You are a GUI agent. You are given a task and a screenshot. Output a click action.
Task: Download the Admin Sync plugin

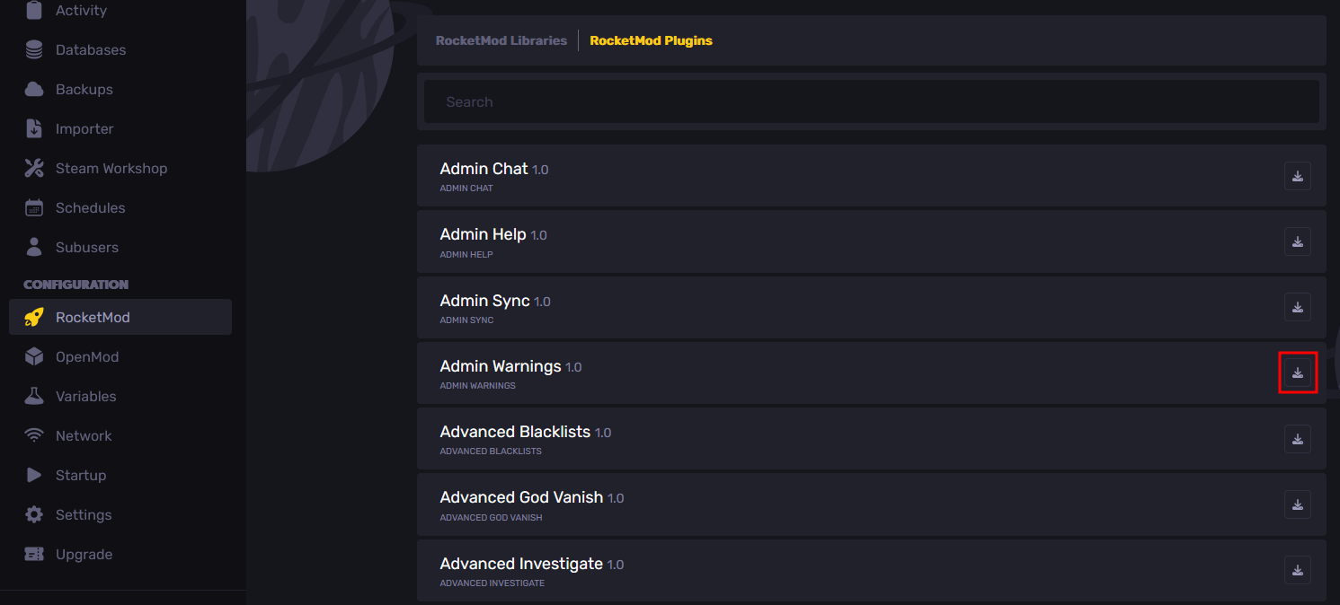(1297, 307)
